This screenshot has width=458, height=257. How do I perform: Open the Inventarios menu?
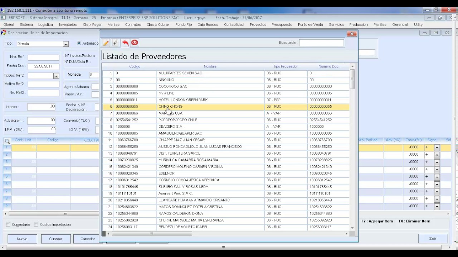(68, 25)
